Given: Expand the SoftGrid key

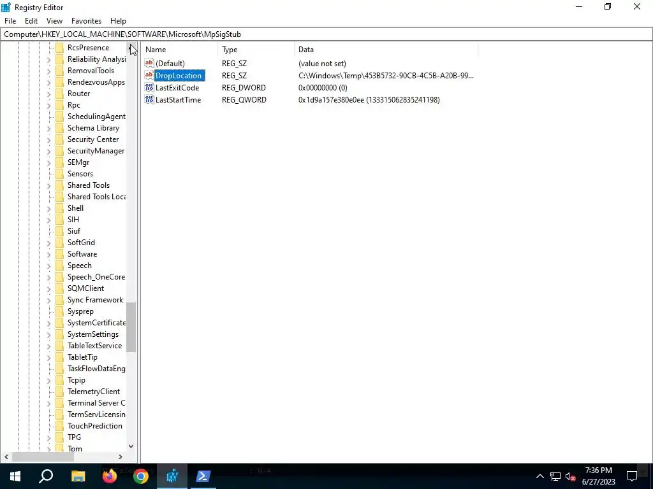Looking at the screenshot, I should point(48,243).
